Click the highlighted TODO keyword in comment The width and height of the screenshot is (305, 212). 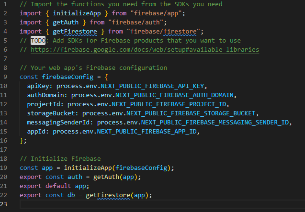[38, 41]
